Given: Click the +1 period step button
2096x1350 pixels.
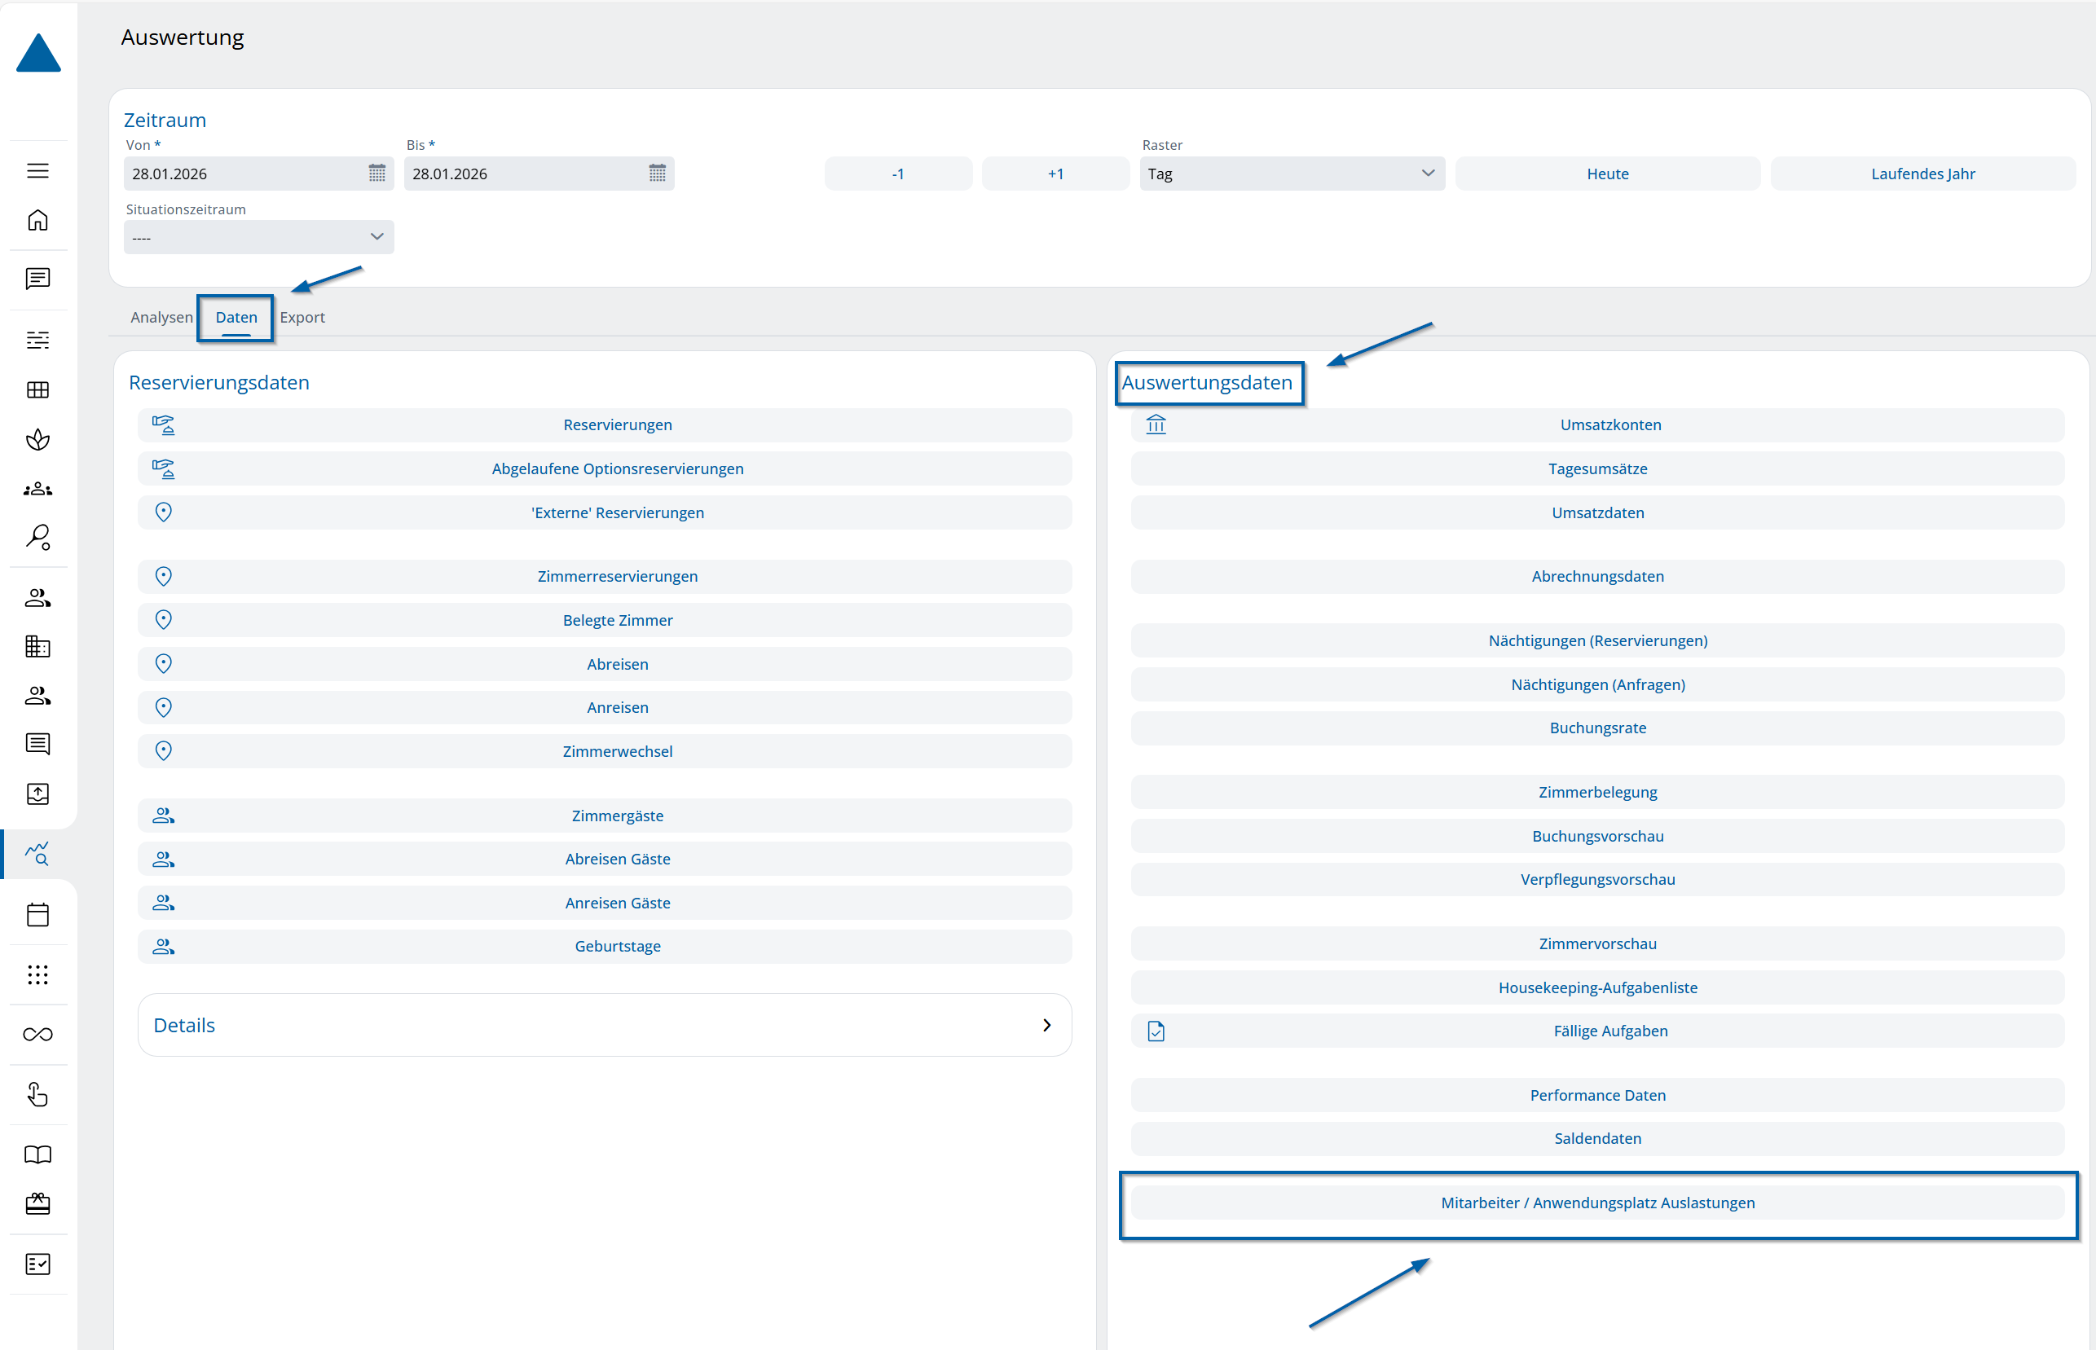Looking at the screenshot, I should pyautogui.click(x=1055, y=174).
